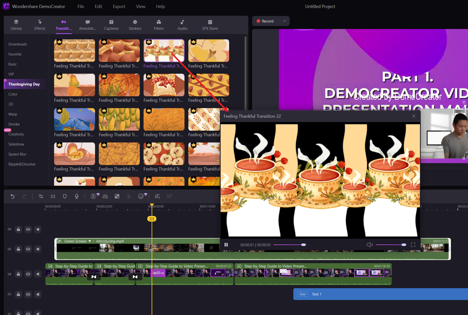
Task: Mute track 04 audio
Action: pos(38,274)
